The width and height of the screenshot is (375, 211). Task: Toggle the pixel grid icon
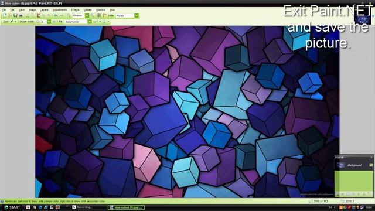tap(99, 16)
